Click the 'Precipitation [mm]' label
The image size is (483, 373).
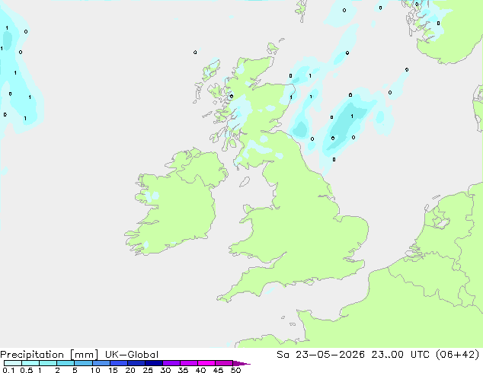(50, 355)
